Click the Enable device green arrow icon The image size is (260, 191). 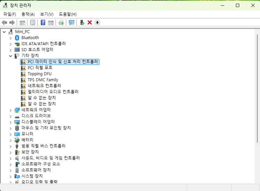[x=82, y=22]
